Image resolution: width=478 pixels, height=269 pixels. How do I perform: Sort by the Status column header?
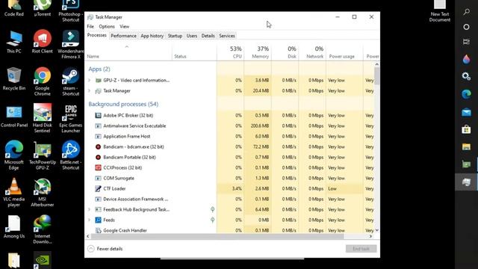tap(194, 52)
